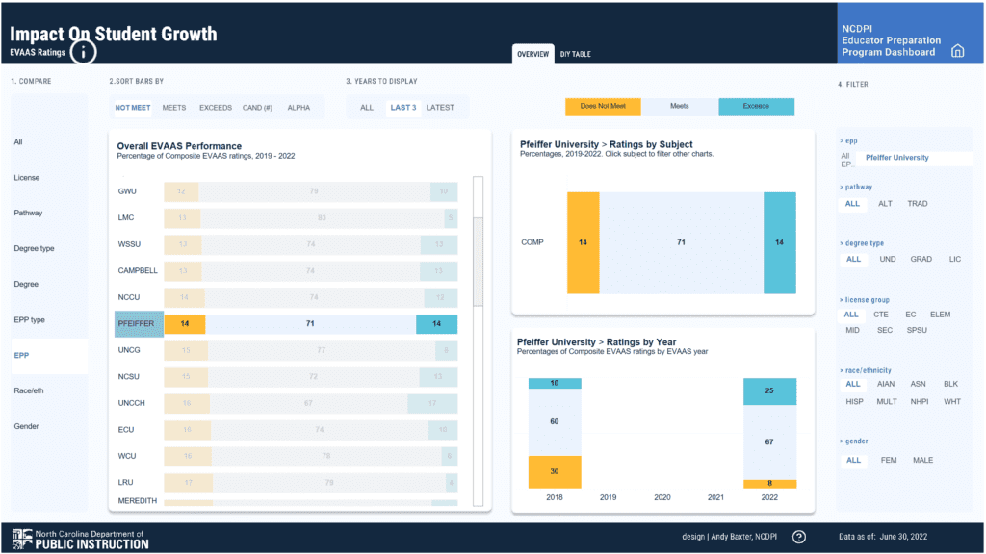
Task: Go to the dashboard home icon
Action: coord(957,51)
